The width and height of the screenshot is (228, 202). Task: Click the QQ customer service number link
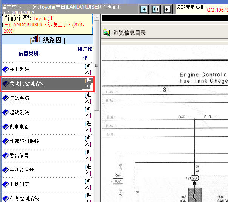pyautogui.click(x=217, y=10)
